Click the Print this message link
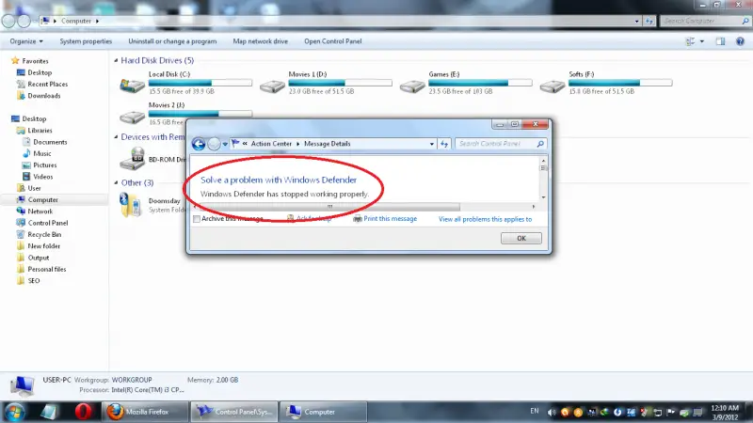Screen dimensions: 753x423 click(x=390, y=219)
